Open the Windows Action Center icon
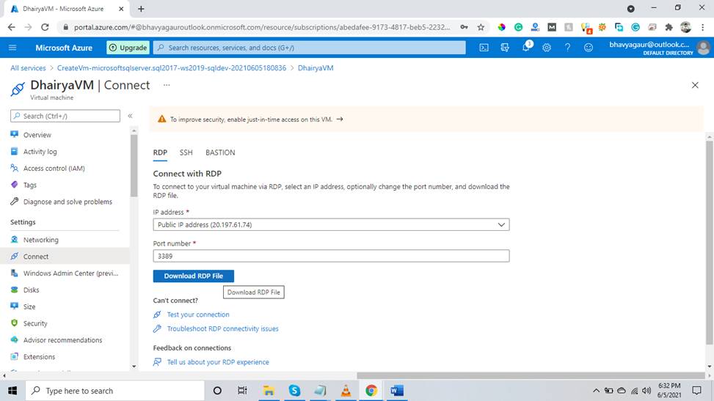 [696, 391]
